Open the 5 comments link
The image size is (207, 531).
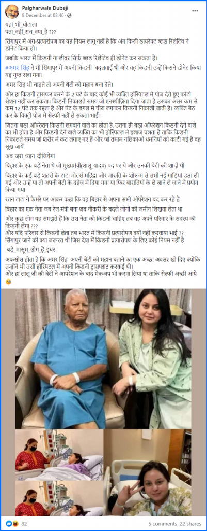[162, 523]
